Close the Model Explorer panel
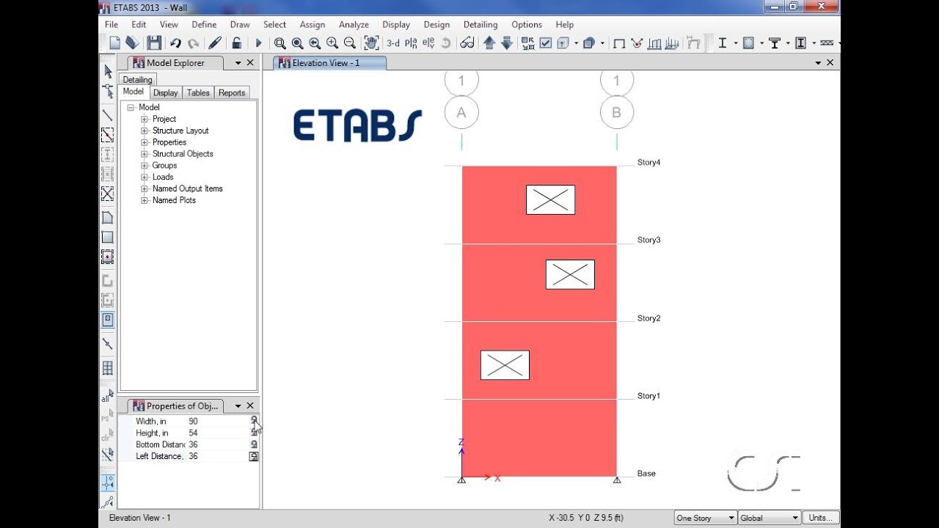Viewport: 939px width, 528px height. click(250, 63)
